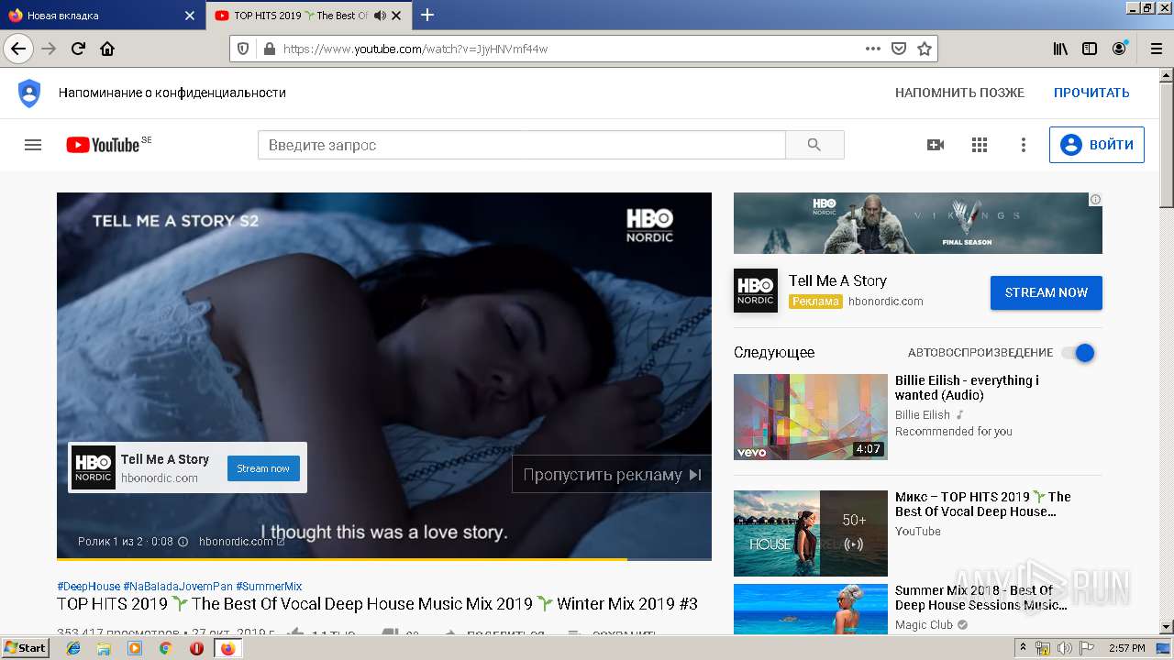Open the Firefox hamburger menu

[x=1155, y=49]
